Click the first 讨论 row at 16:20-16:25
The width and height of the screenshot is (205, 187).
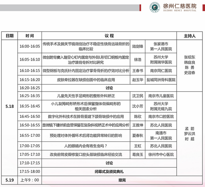109,87
